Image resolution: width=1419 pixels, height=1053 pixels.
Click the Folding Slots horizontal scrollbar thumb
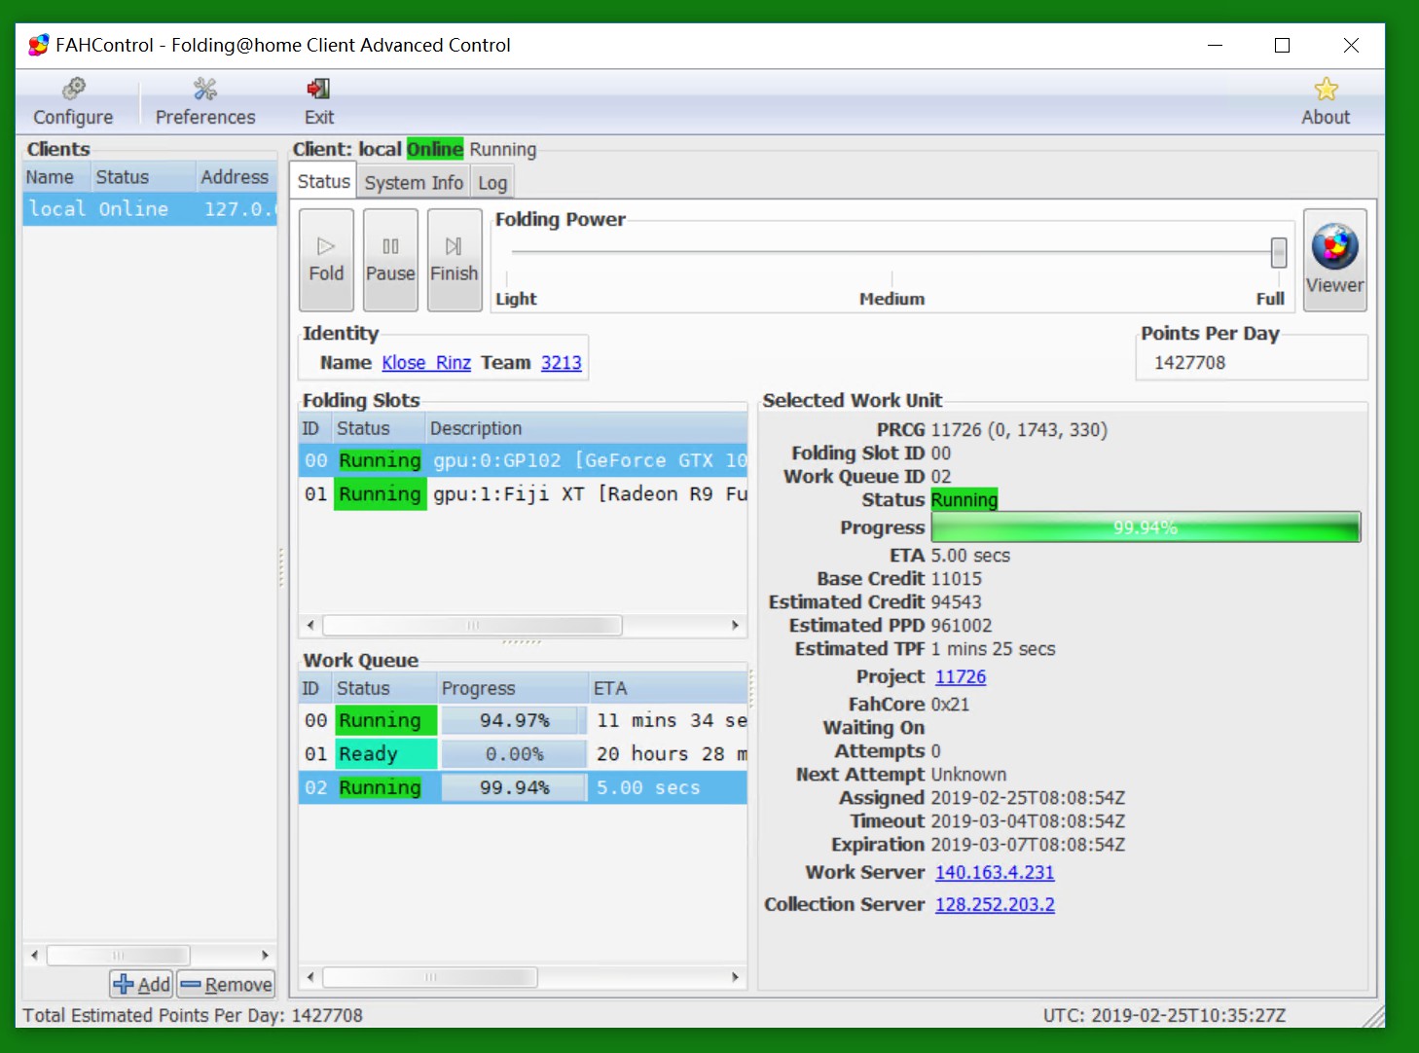tap(472, 625)
